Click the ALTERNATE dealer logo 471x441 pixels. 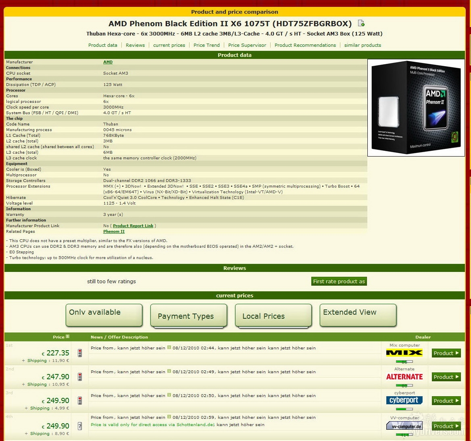tap(404, 377)
